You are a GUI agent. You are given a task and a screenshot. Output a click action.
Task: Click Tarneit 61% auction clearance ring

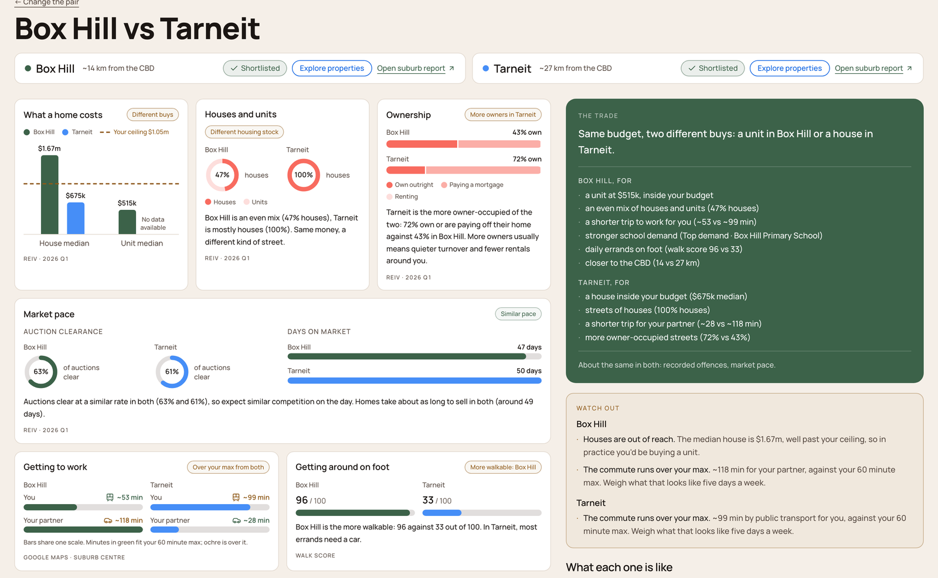click(x=172, y=372)
